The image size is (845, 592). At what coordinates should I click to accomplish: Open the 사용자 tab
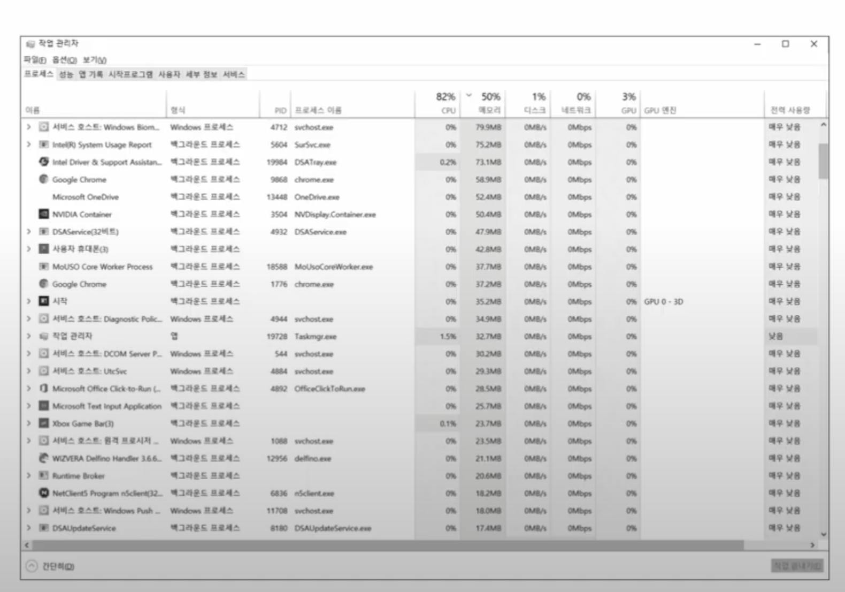click(169, 74)
